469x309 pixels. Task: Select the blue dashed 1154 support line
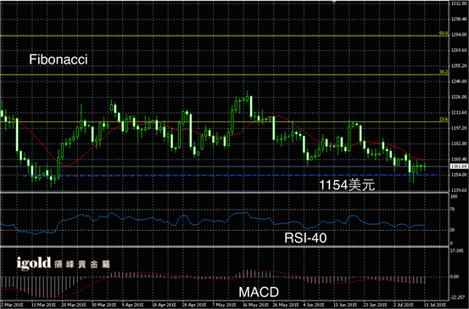[229, 176]
